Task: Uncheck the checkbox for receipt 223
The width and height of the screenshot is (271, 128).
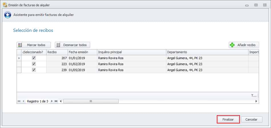Action: (34, 64)
